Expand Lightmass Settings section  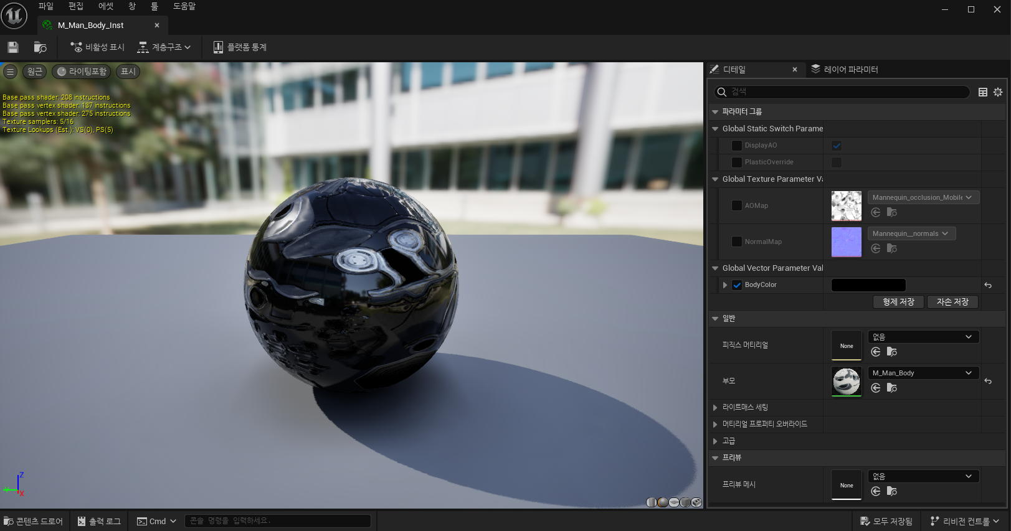coord(715,408)
